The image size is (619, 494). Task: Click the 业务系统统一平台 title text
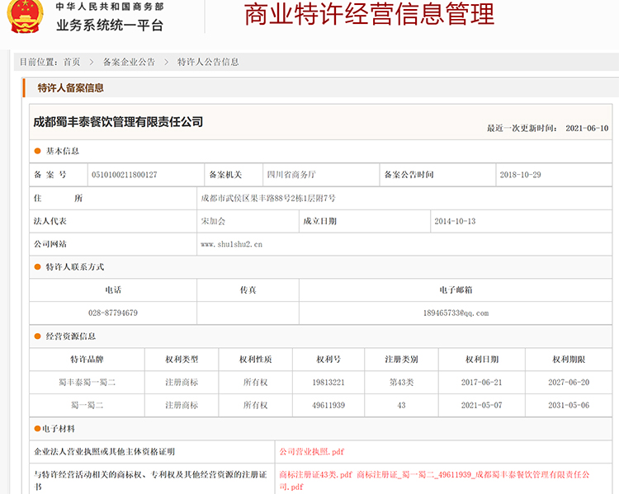click(x=110, y=26)
